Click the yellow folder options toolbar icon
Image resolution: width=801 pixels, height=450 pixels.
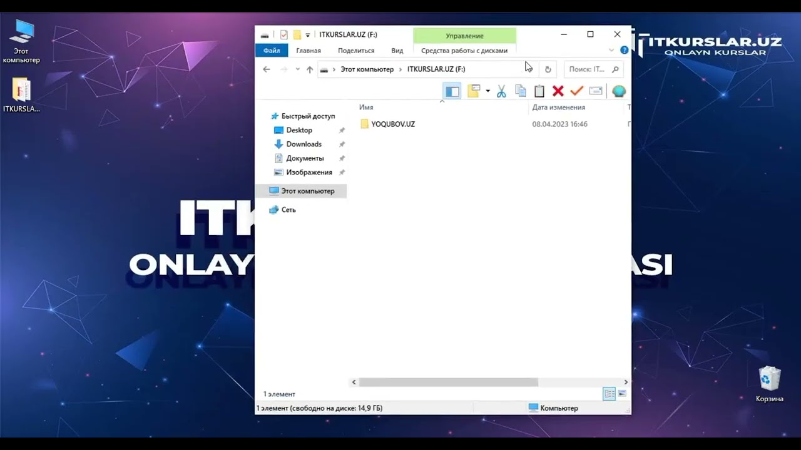coord(474,91)
